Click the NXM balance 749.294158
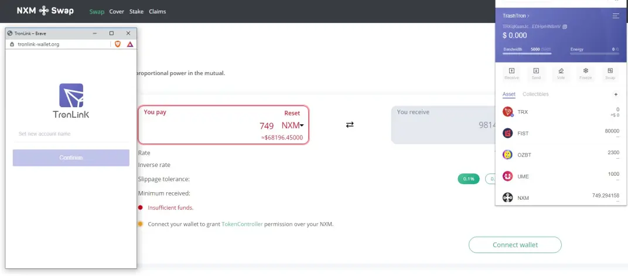This screenshot has width=628, height=276. (x=606, y=196)
